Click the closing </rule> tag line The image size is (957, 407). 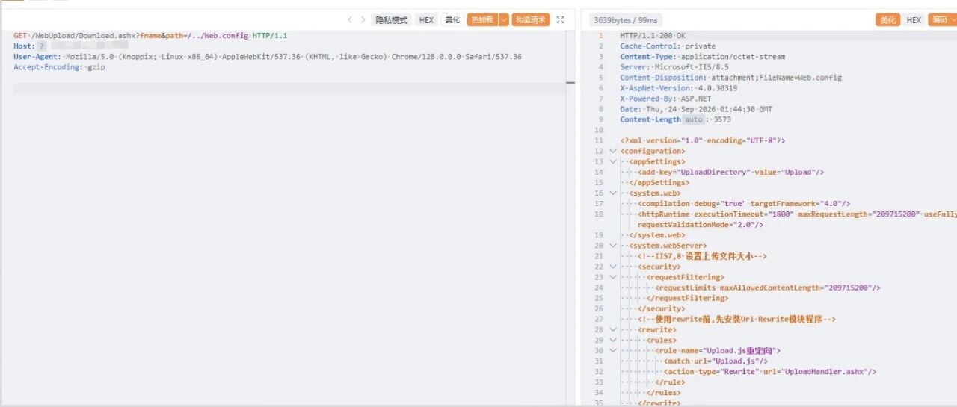[670, 382]
